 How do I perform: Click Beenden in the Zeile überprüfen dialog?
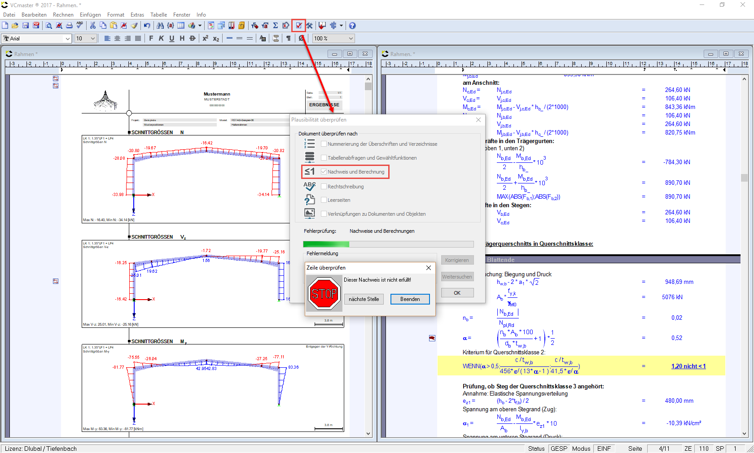click(x=410, y=299)
